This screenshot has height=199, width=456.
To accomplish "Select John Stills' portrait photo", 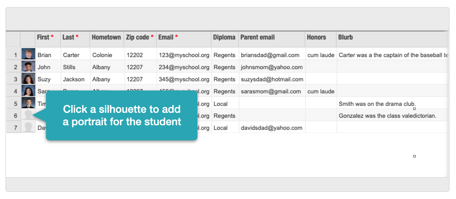I will [28, 67].
